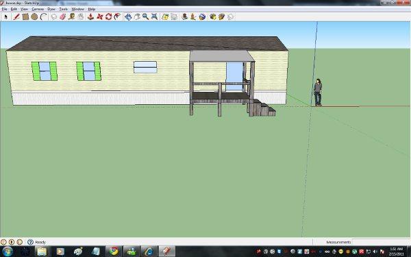411x257 pixels.
Task: Pick the Zoom magnifier tool
Action: tap(145, 16)
